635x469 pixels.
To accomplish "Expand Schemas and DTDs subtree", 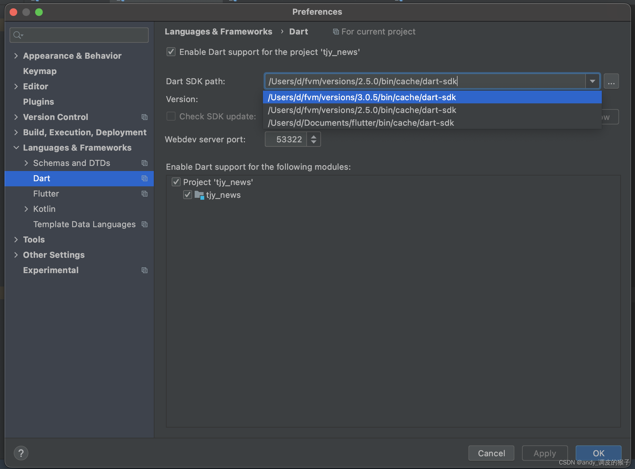I will click(26, 163).
